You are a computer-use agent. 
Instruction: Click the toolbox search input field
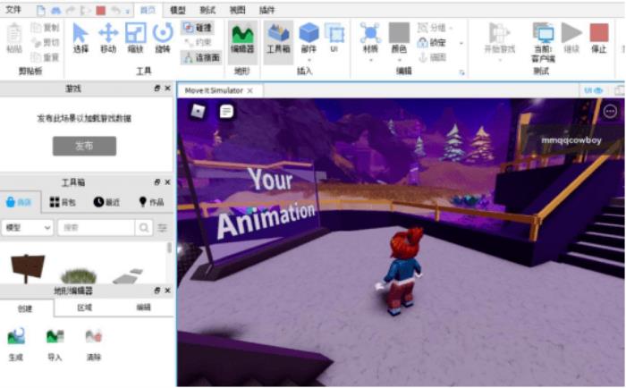pyautogui.click(x=96, y=228)
